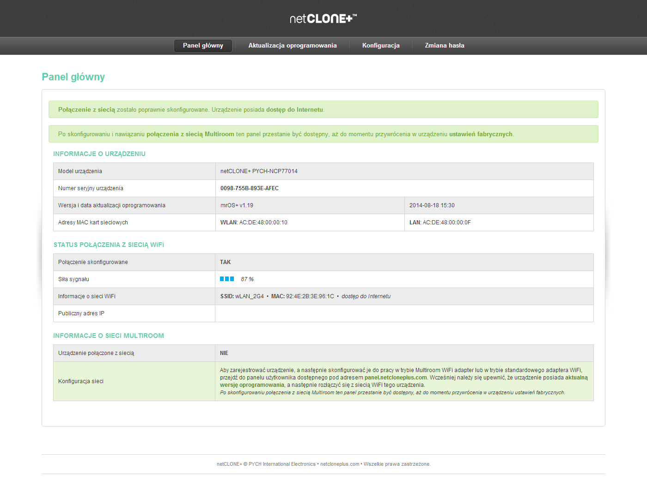Click 'połączenia z siecią Multiroom' bold text
Viewport: 647px width, 487px height.
pyautogui.click(x=190, y=134)
